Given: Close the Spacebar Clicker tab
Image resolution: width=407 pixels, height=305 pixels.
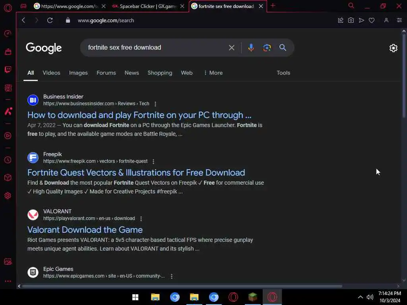Looking at the screenshot, I should (182, 6).
